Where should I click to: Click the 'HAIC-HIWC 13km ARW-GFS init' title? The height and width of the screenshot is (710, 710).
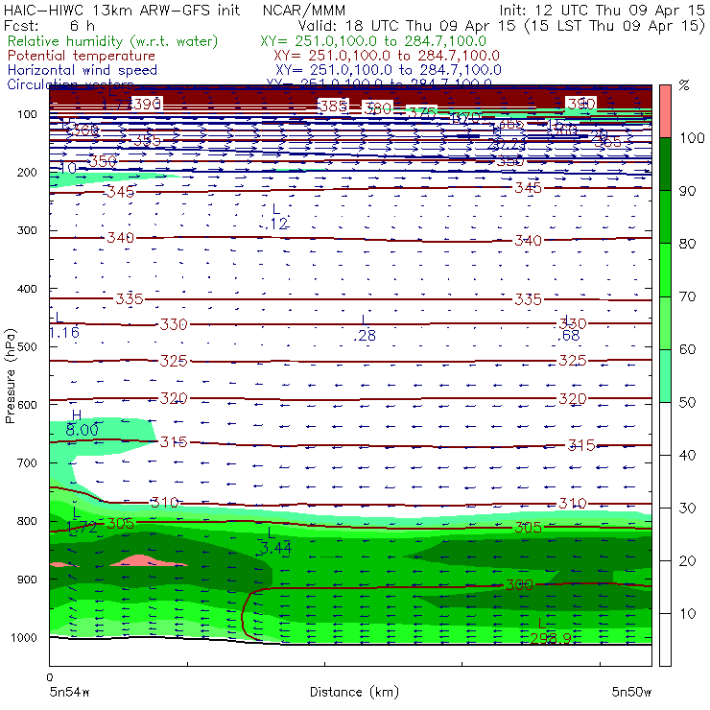tap(122, 10)
